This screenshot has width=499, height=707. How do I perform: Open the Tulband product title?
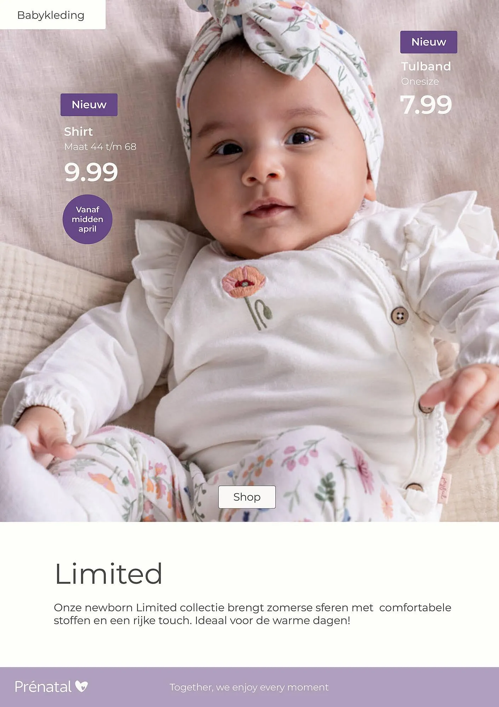[426, 66]
